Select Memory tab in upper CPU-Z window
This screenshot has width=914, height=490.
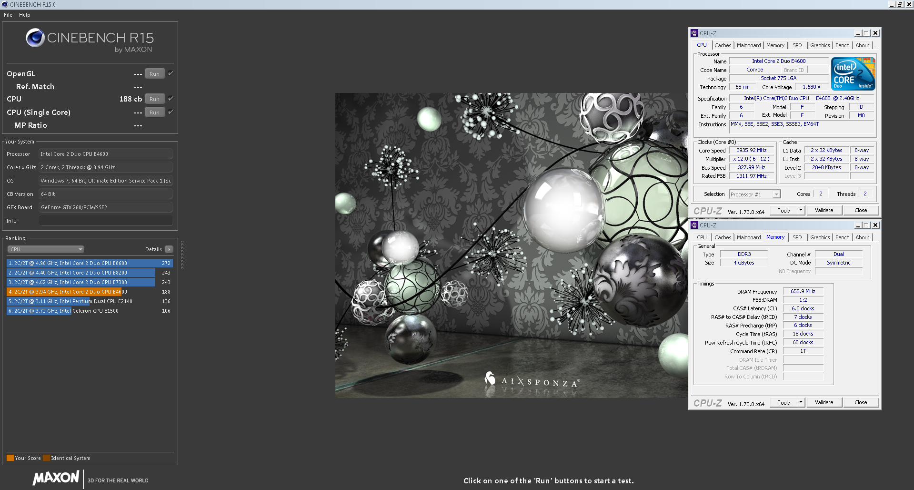[x=775, y=45]
